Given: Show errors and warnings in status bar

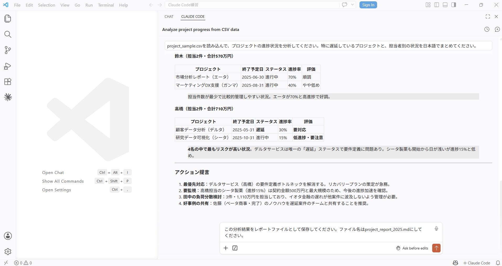Looking at the screenshot, I should (x=23, y=263).
